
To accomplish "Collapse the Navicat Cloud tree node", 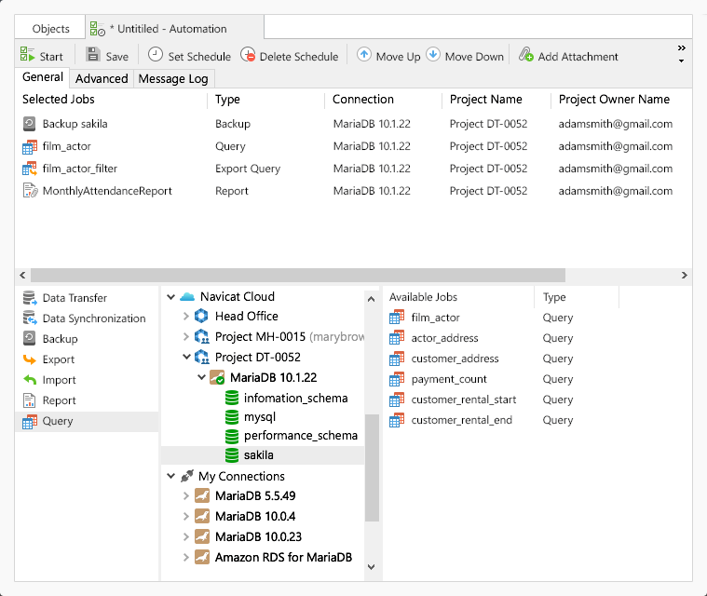I will (x=170, y=297).
